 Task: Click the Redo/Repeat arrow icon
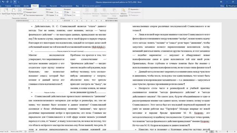tap(7, 2)
